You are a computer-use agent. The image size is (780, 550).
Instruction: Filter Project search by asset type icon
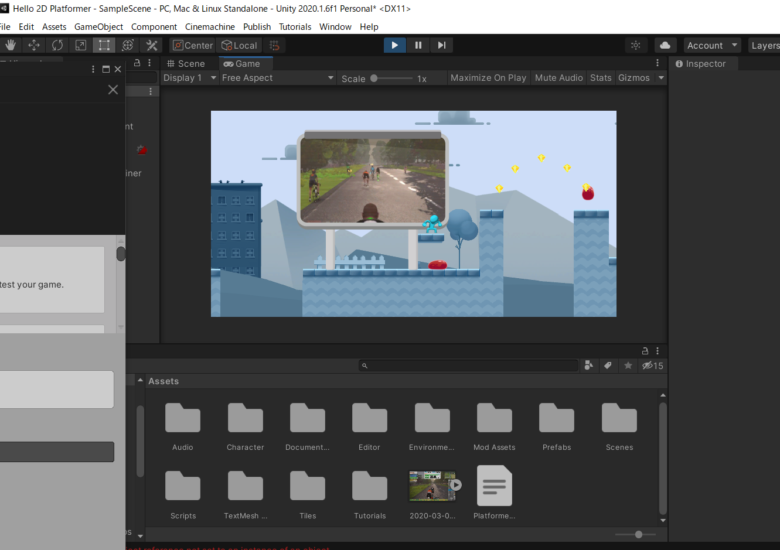click(589, 365)
